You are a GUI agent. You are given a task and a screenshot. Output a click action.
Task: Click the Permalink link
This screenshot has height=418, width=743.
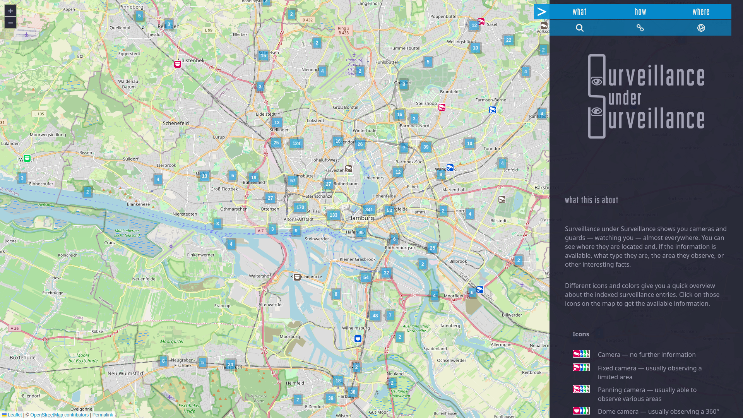pyautogui.click(x=103, y=415)
